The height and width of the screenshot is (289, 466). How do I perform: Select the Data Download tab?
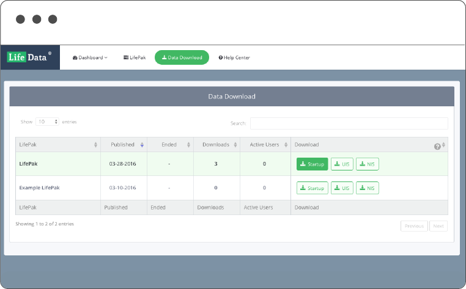pos(182,57)
